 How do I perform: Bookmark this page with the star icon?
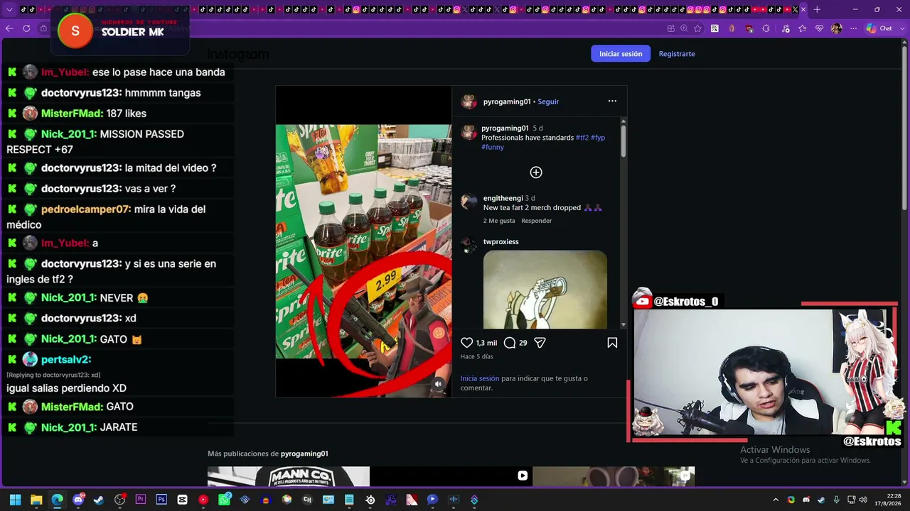tap(698, 28)
